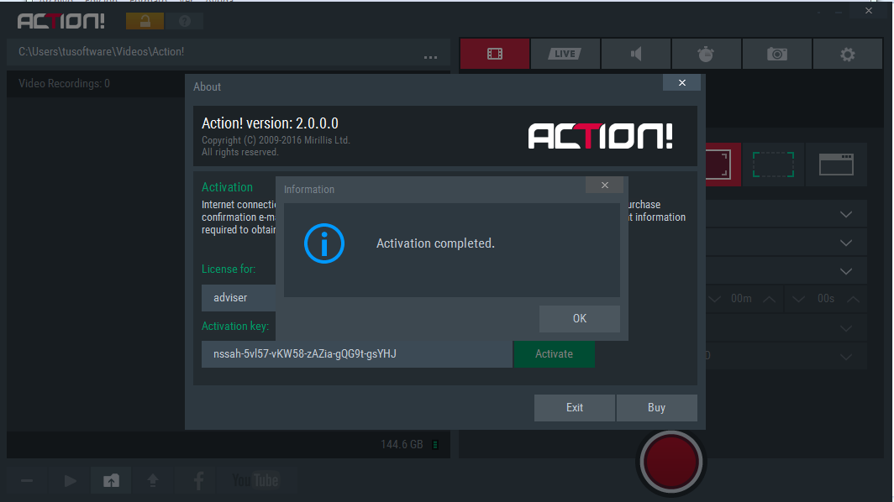894x502 pixels.
Task: Switch to the LIVE streaming tab
Action: coord(565,54)
